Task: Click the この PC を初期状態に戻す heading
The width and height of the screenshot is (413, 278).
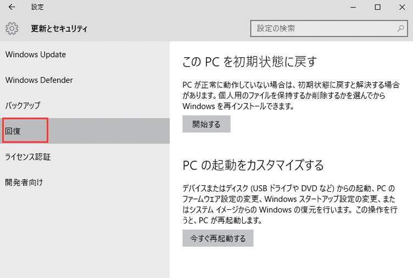Action: coord(250,62)
